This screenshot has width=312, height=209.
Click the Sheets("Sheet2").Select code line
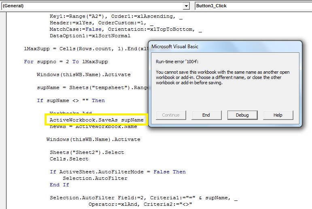pos(87,152)
